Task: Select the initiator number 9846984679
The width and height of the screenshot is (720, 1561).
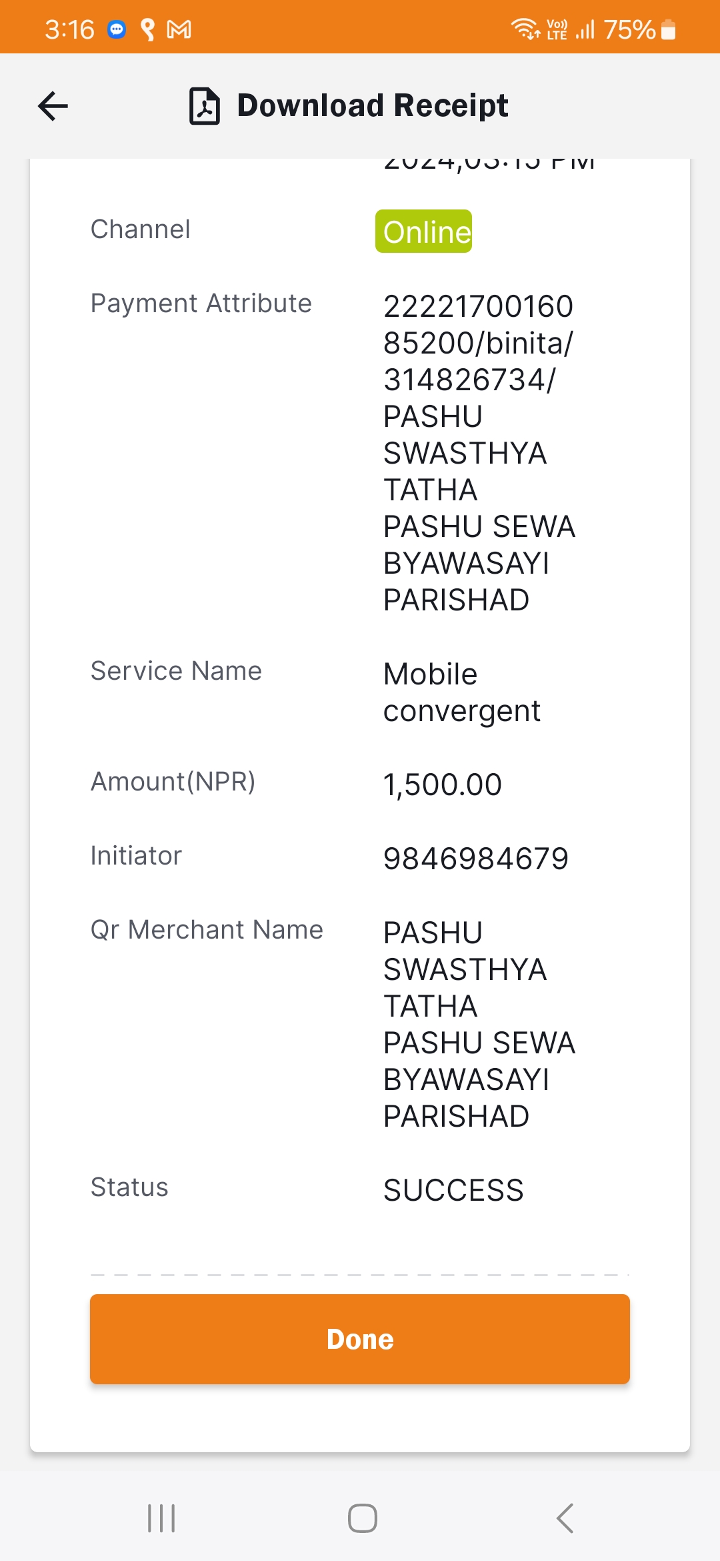Action: tap(476, 859)
